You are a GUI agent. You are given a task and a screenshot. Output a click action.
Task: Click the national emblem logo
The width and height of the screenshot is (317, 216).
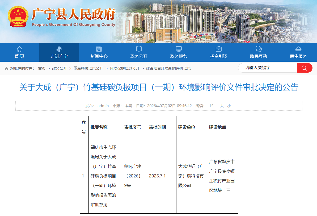18,16
